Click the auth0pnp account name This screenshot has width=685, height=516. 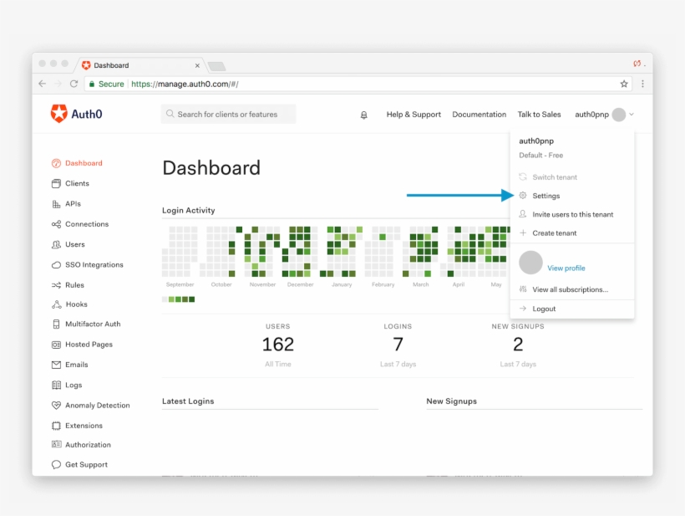click(x=591, y=115)
